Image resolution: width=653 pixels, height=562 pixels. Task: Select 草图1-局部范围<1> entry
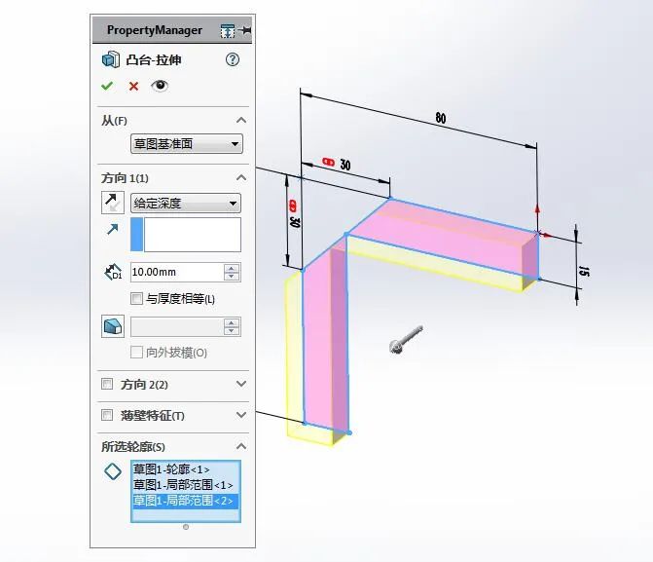pos(183,485)
